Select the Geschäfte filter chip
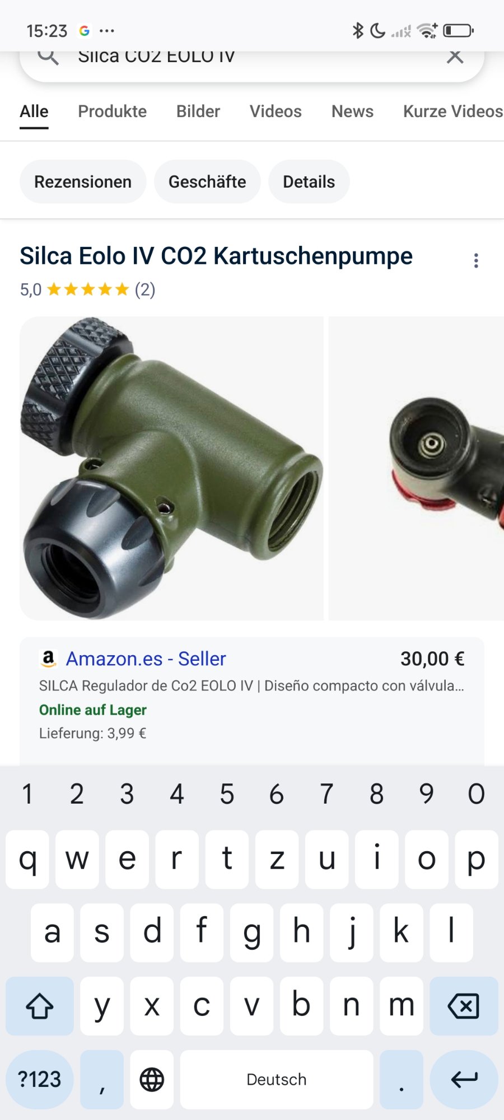Image resolution: width=504 pixels, height=1120 pixels. [x=207, y=181]
